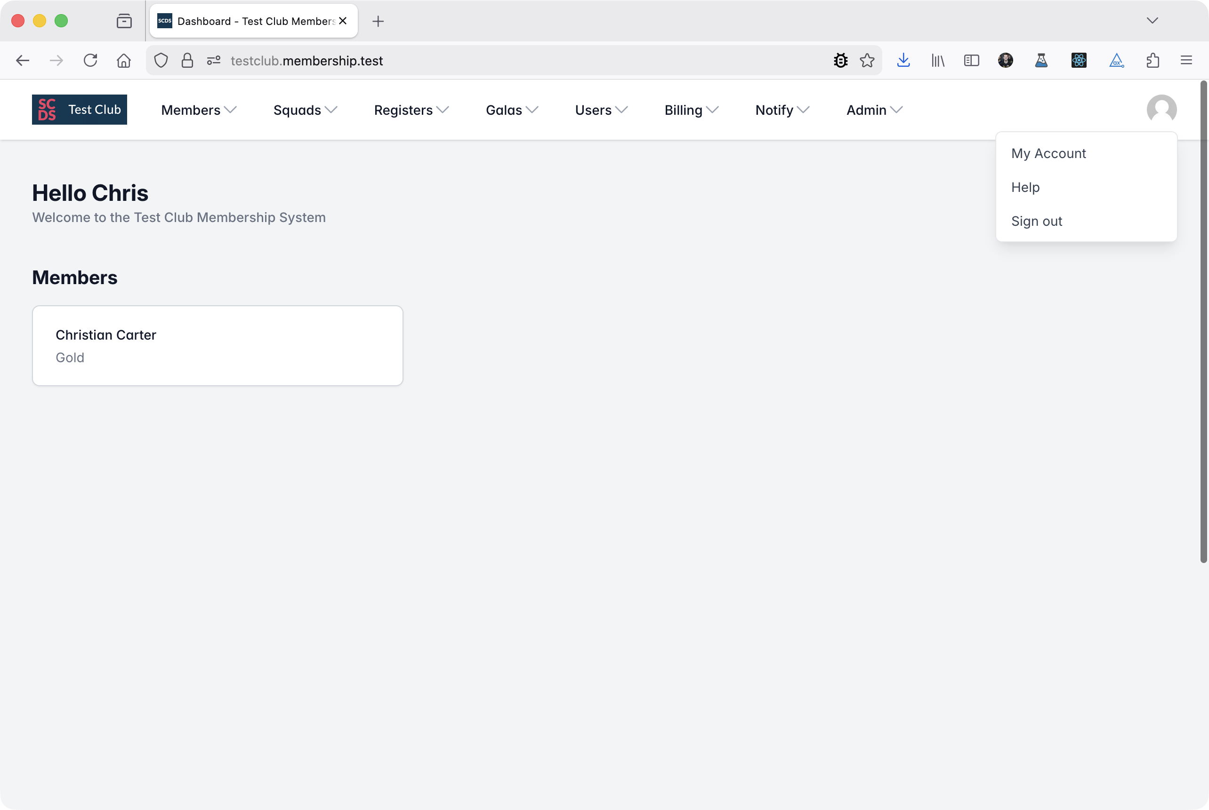
Task: Open a new browser tab
Action: (379, 21)
